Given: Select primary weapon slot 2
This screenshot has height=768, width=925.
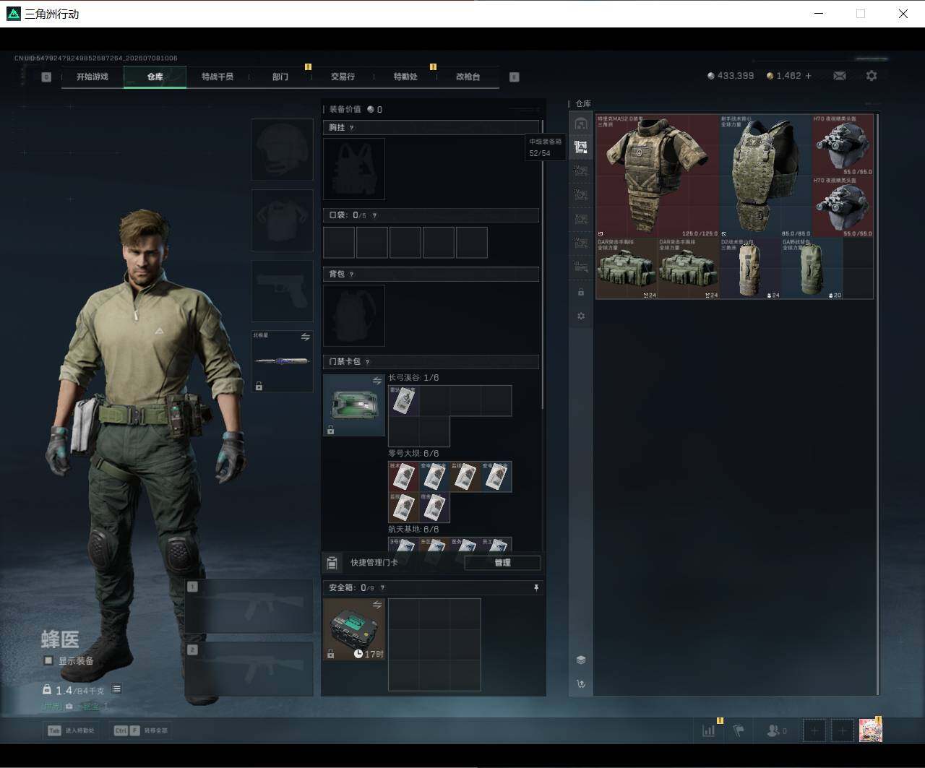Looking at the screenshot, I should (x=249, y=669).
